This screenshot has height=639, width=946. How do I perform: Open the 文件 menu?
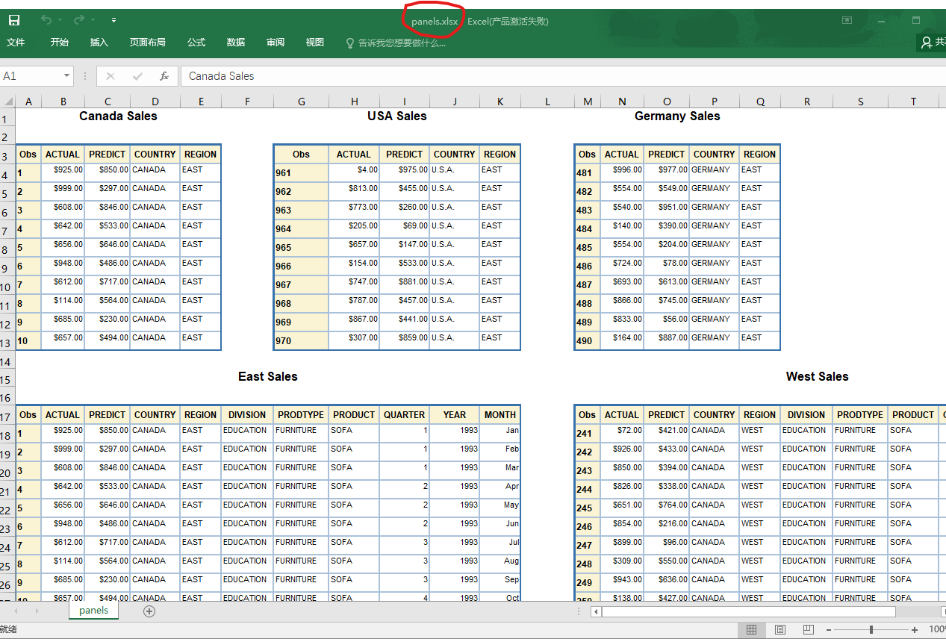(x=16, y=43)
